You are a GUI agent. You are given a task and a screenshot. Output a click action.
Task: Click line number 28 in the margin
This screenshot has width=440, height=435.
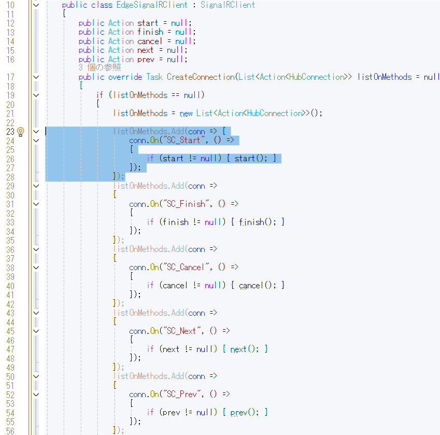pyautogui.click(x=10, y=177)
